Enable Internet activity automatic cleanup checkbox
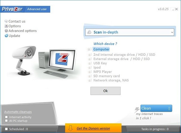Viewport: 181px width, 133px height. click(x=6, y=117)
